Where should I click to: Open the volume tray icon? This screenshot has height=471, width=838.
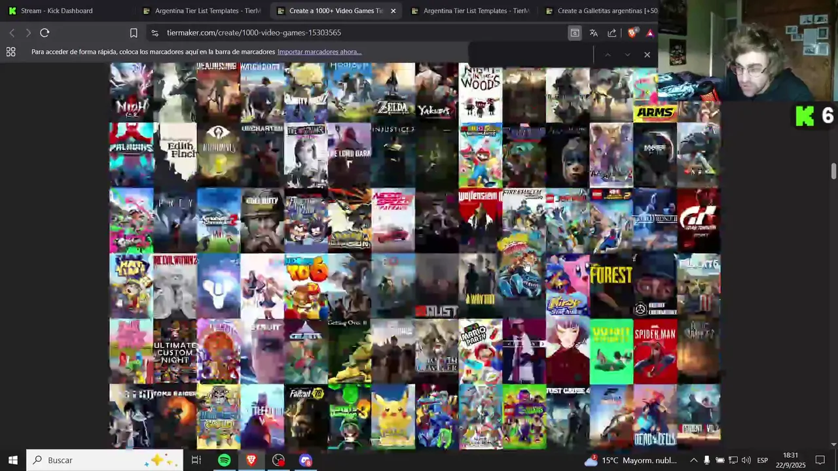pyautogui.click(x=746, y=460)
